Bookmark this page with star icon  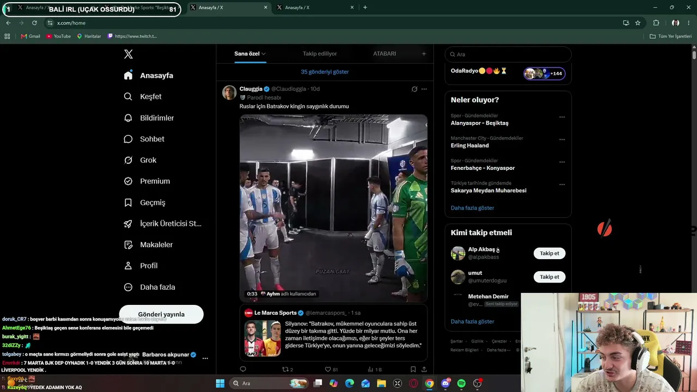(x=638, y=23)
